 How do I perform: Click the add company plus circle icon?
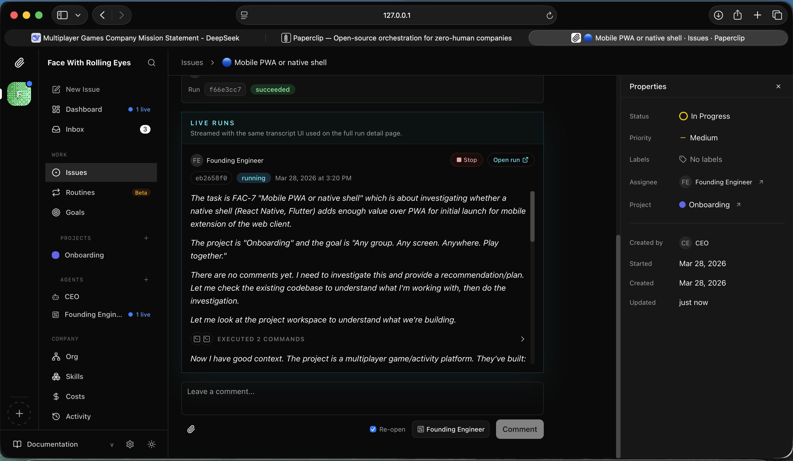tap(19, 413)
